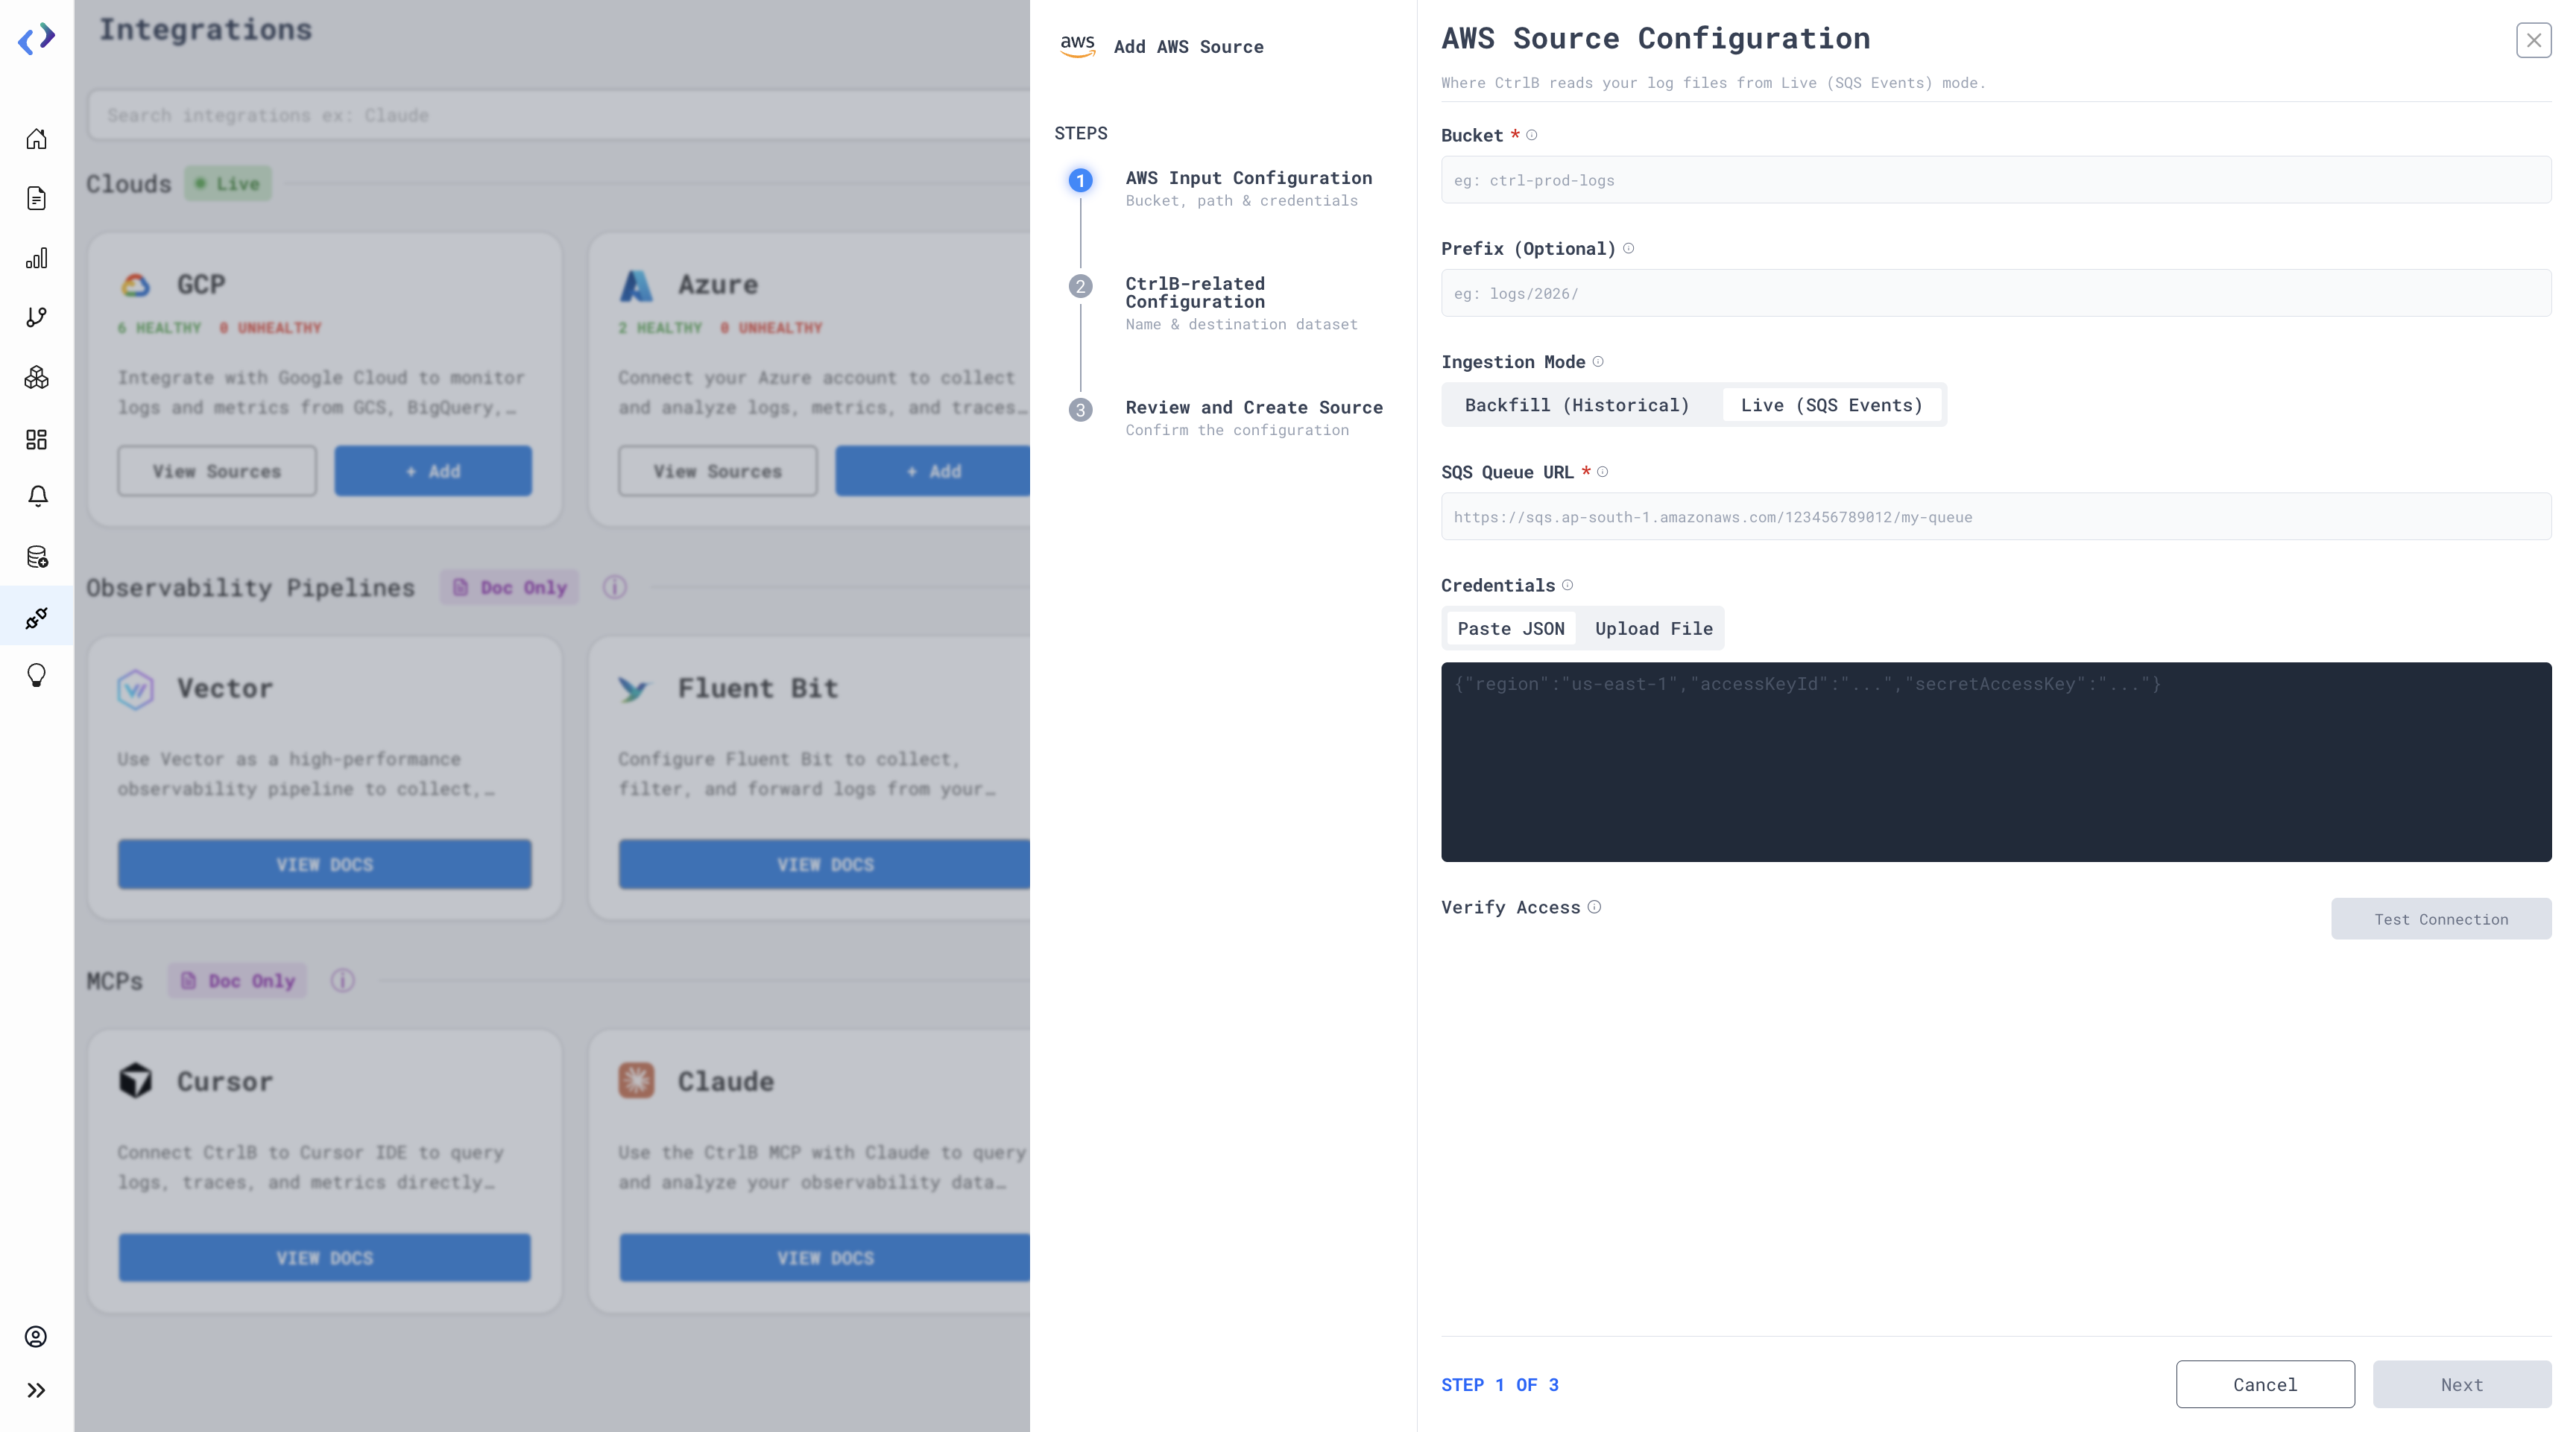Click the Fluent Bit logo icon
Screen dimensions: 2576x1432
634,688
